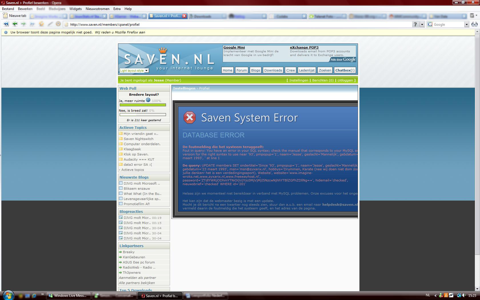480x300 pixels.
Task: Open topic data3 error SA :(
Action: tap(138, 165)
